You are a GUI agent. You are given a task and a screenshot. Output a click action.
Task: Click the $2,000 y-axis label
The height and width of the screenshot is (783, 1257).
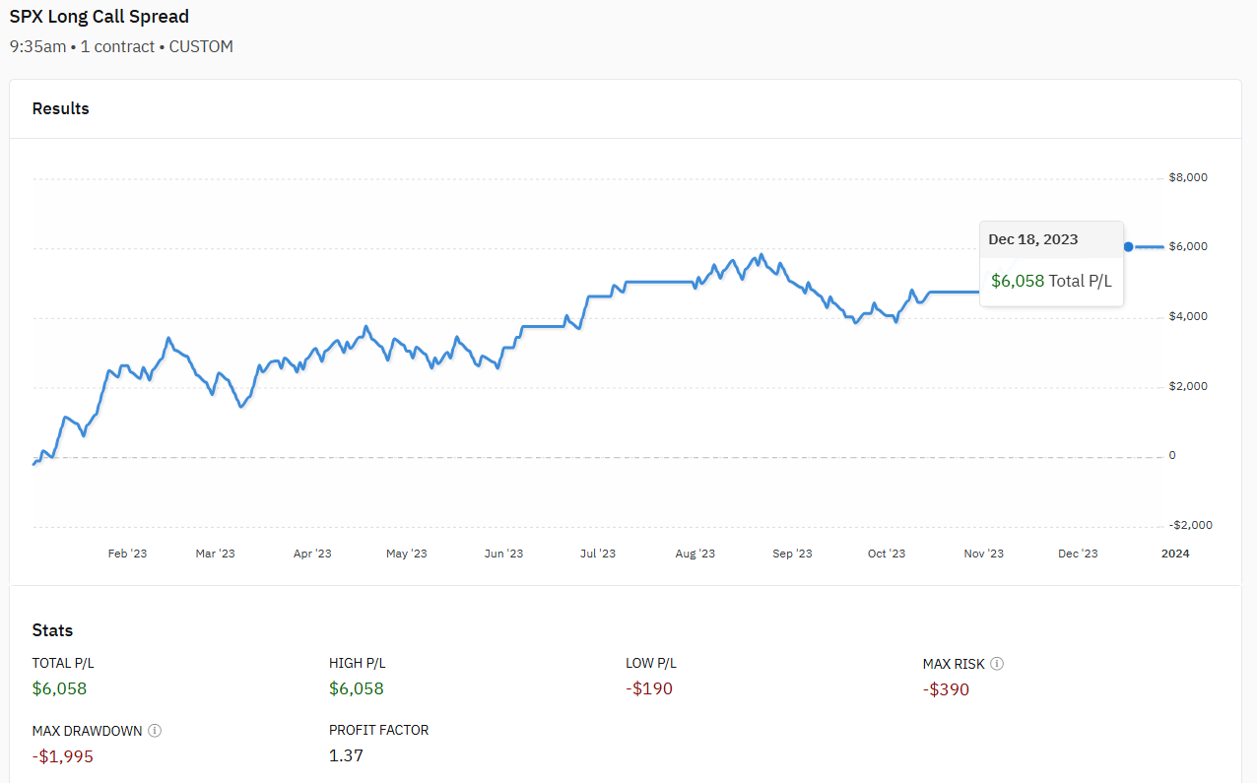point(1188,387)
